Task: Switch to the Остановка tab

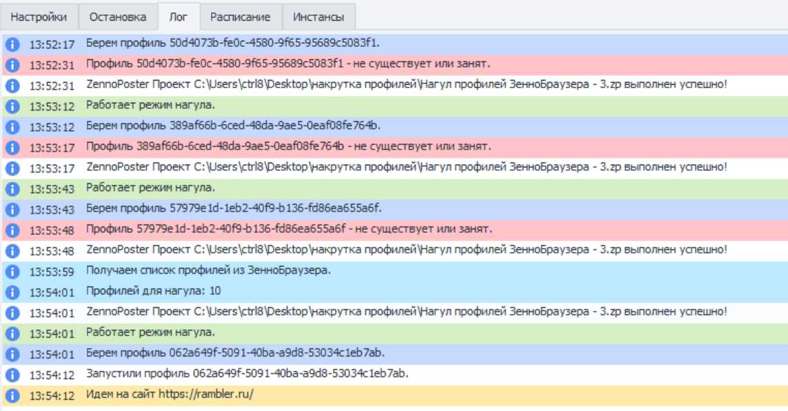Action: coord(118,17)
